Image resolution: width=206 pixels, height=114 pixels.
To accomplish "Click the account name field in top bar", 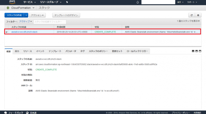I will 158,2.
